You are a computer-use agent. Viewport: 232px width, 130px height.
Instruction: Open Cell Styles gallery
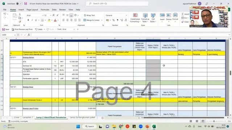pyautogui.click(x=153, y=18)
